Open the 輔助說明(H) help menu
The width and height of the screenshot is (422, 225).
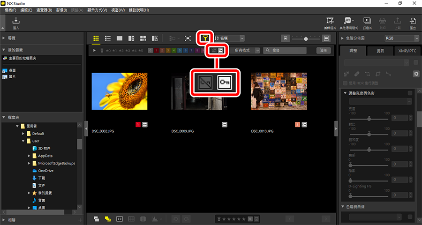[x=139, y=10]
